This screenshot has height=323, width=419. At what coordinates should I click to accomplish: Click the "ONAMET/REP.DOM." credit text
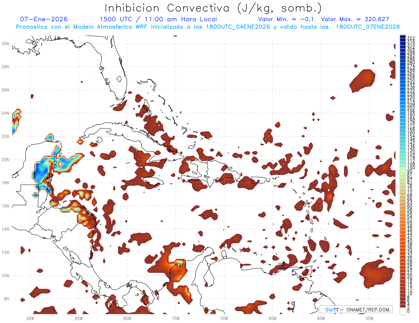[x=369, y=310]
